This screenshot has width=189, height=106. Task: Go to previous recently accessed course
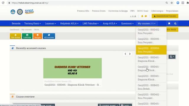(x=125, y=54)
